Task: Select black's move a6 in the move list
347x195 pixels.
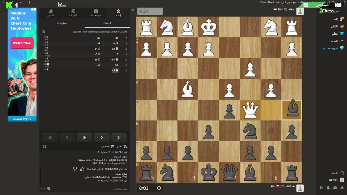Action: pyautogui.click(x=99, y=65)
